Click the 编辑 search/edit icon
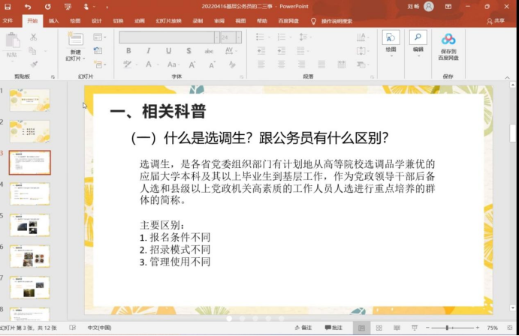The image size is (519, 336). click(418, 42)
